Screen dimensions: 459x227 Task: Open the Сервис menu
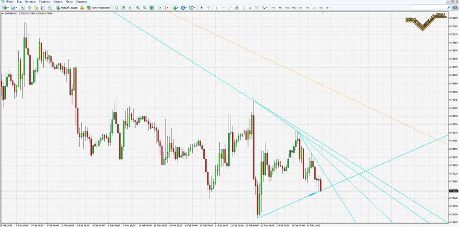[x=58, y=2]
